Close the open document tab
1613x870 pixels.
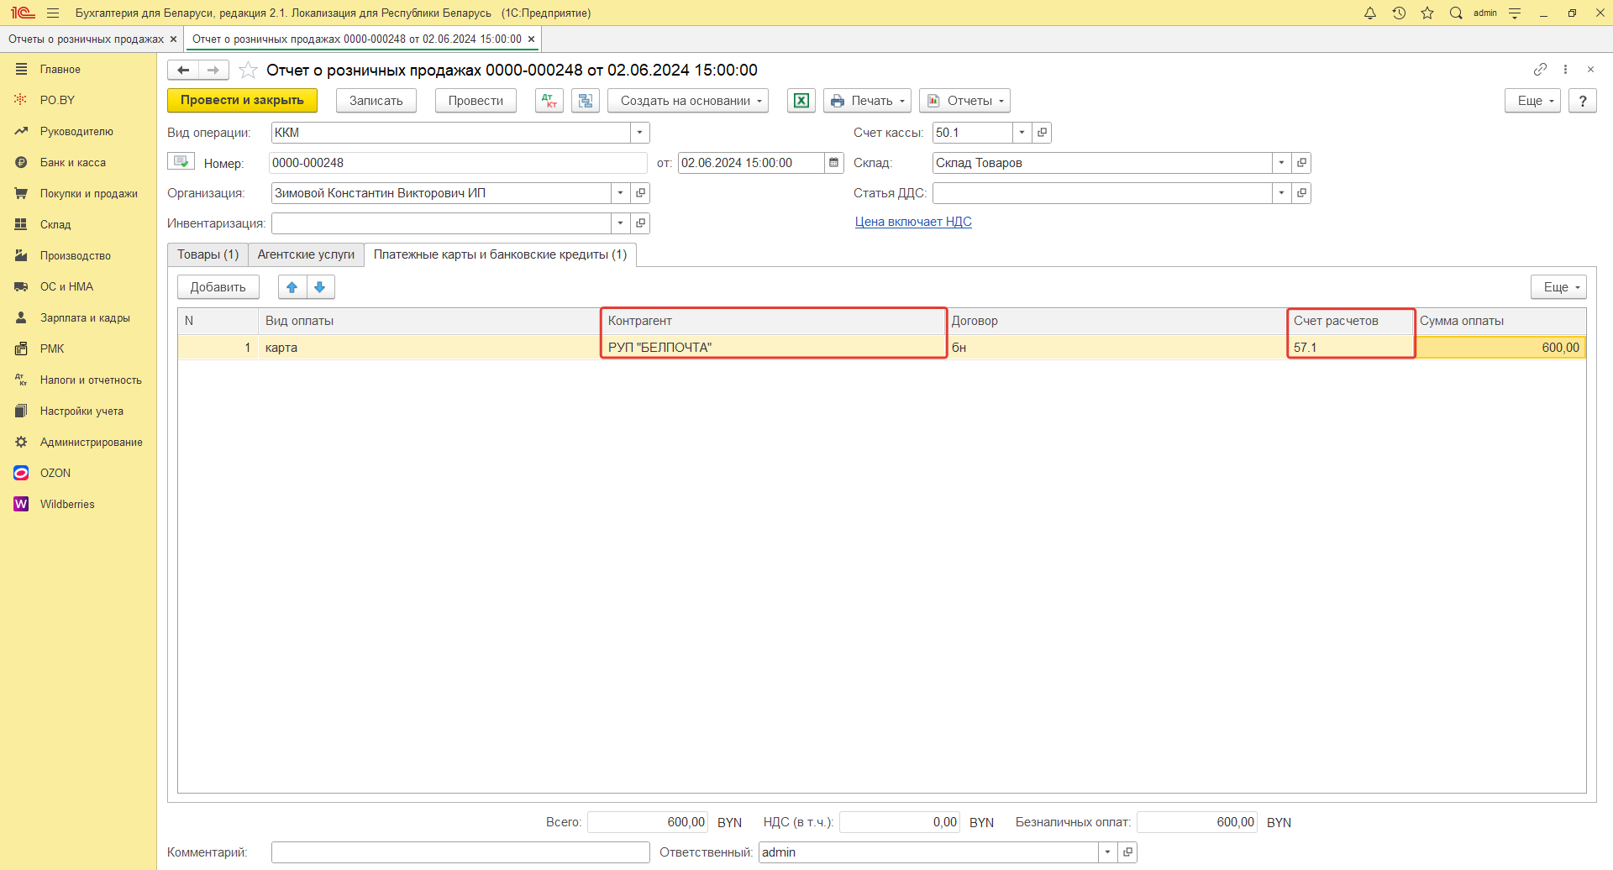pos(531,39)
